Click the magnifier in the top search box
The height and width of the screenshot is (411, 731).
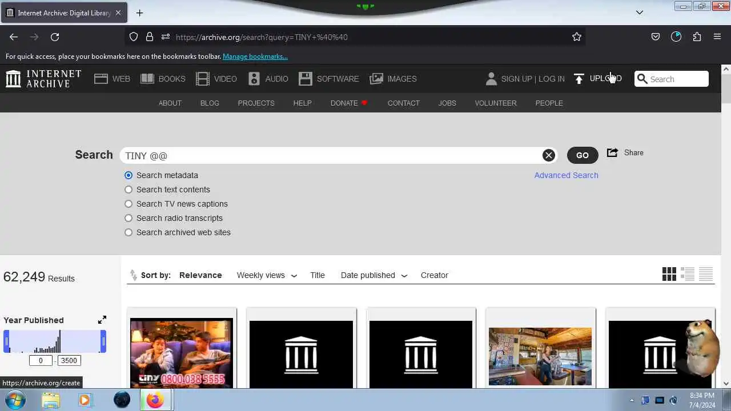642,79
